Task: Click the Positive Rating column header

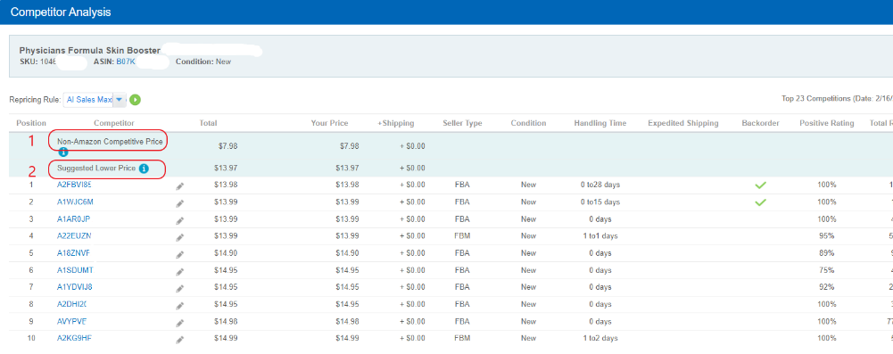Action: coord(826,123)
